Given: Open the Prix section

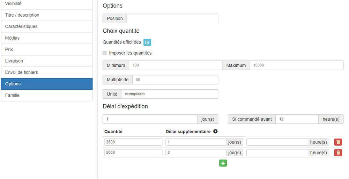Looking at the screenshot, I should [47, 50].
